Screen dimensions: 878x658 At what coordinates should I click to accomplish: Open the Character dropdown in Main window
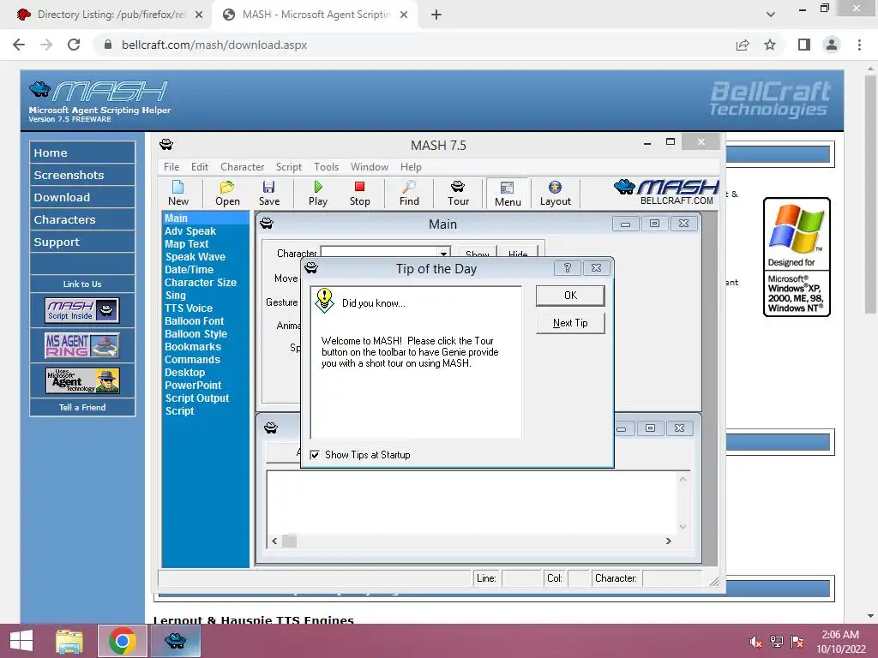(x=443, y=254)
